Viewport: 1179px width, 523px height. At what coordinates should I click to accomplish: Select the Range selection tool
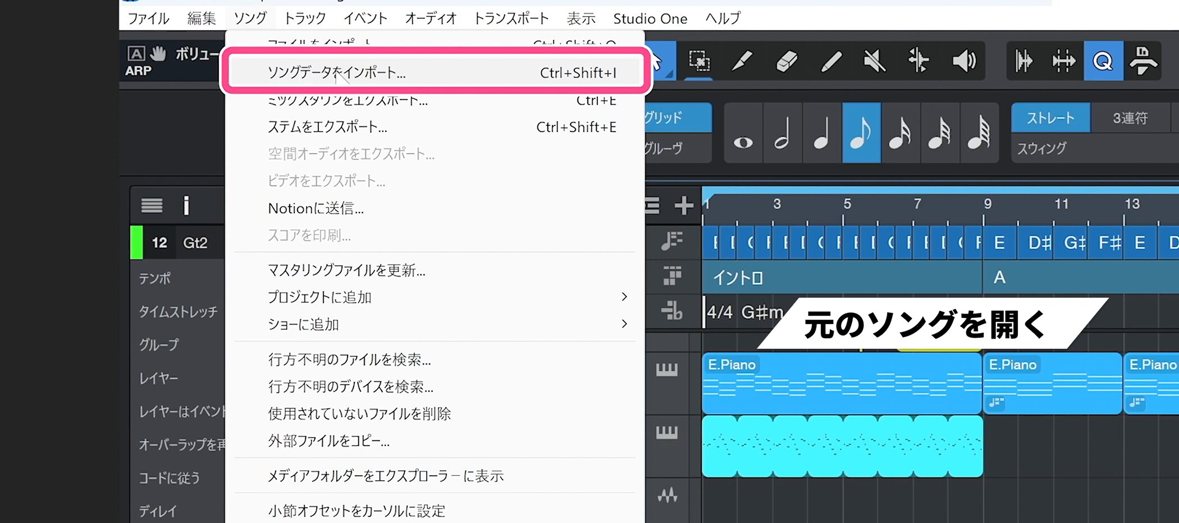(x=700, y=61)
